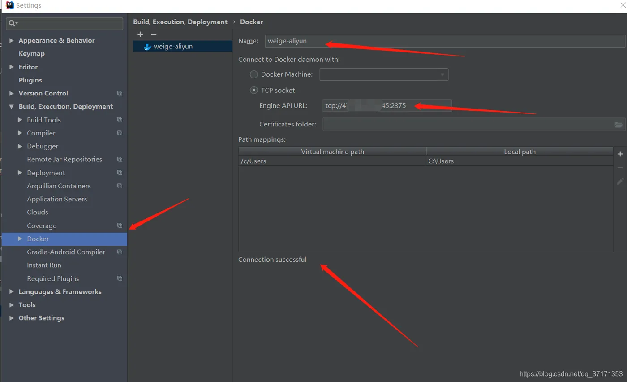Viewport: 627px width, 382px height.
Task: Select weige-aliyun Docker configuration
Action: pyautogui.click(x=183, y=46)
